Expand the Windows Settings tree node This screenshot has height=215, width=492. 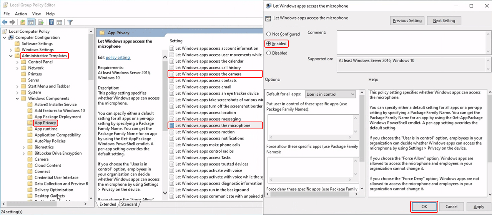point(11,50)
